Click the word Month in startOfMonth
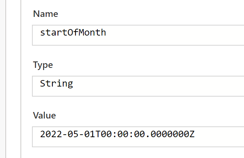This screenshot has width=244, height=158. click(95, 33)
